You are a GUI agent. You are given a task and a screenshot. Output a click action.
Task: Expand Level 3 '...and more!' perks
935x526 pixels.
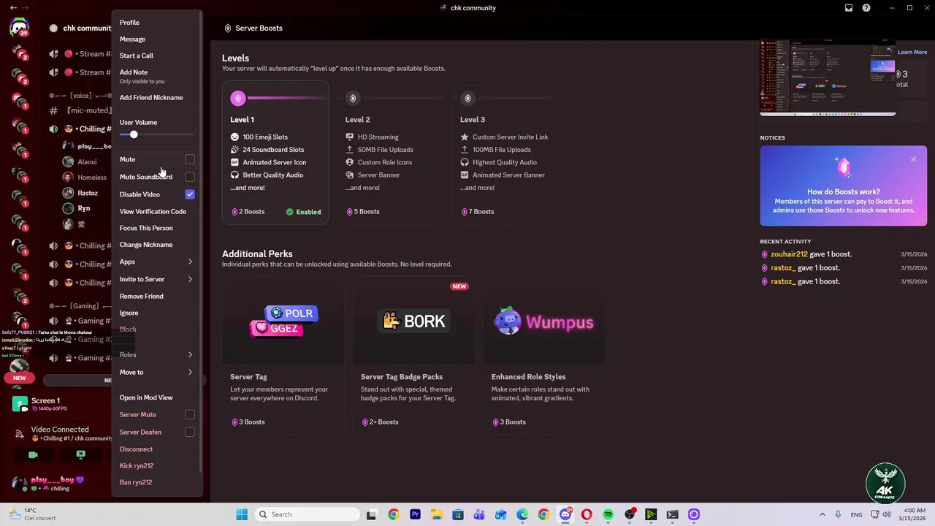pyautogui.click(x=477, y=188)
